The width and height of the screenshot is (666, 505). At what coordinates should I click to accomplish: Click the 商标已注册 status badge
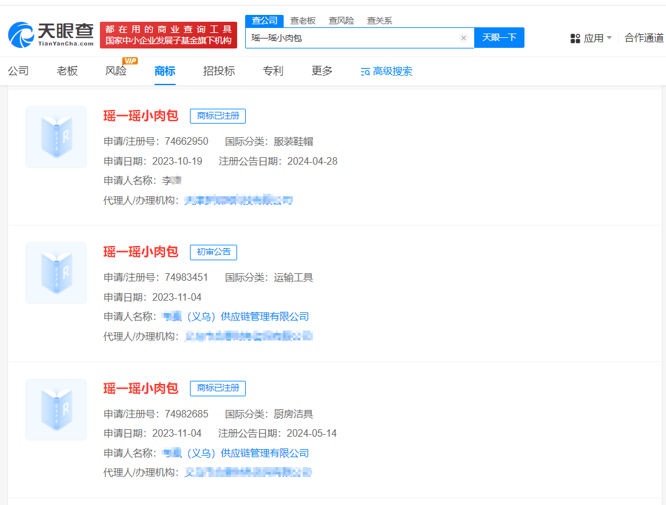pyautogui.click(x=217, y=116)
